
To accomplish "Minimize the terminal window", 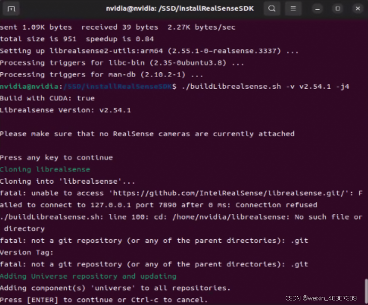I will 318,9.
